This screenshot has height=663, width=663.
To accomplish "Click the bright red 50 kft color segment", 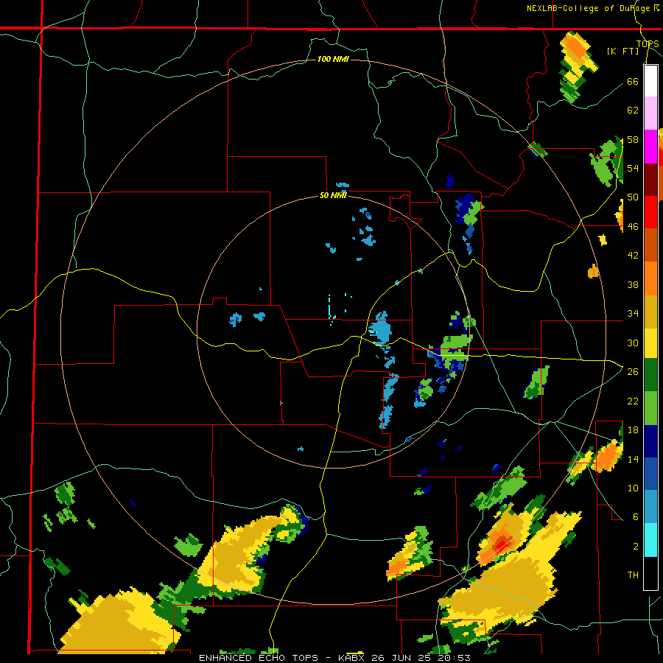I will 650,212.
